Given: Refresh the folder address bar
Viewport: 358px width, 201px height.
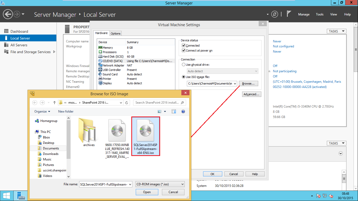Looking at the screenshot, I should pos(127,103).
